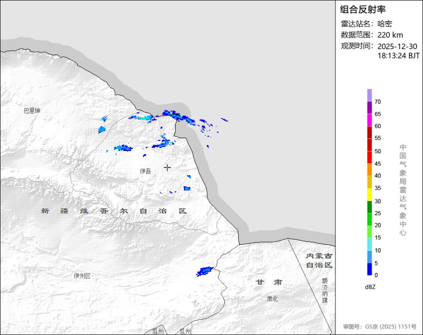Click the legend value 0

click(376, 275)
